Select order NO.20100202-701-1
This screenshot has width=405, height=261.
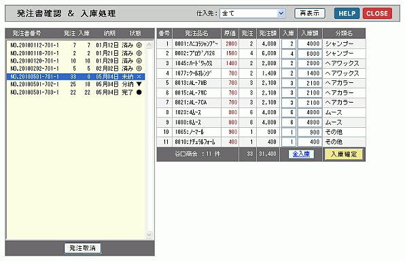point(75,69)
